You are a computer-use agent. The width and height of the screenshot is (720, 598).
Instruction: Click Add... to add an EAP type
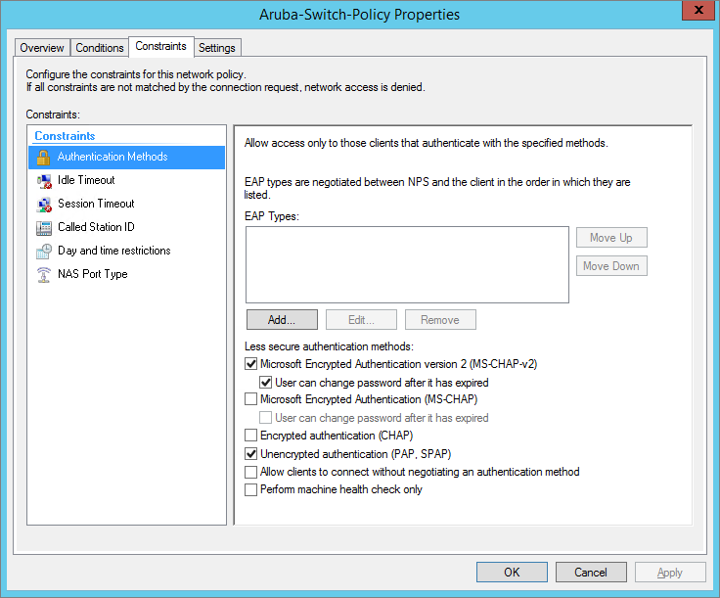[x=282, y=320]
